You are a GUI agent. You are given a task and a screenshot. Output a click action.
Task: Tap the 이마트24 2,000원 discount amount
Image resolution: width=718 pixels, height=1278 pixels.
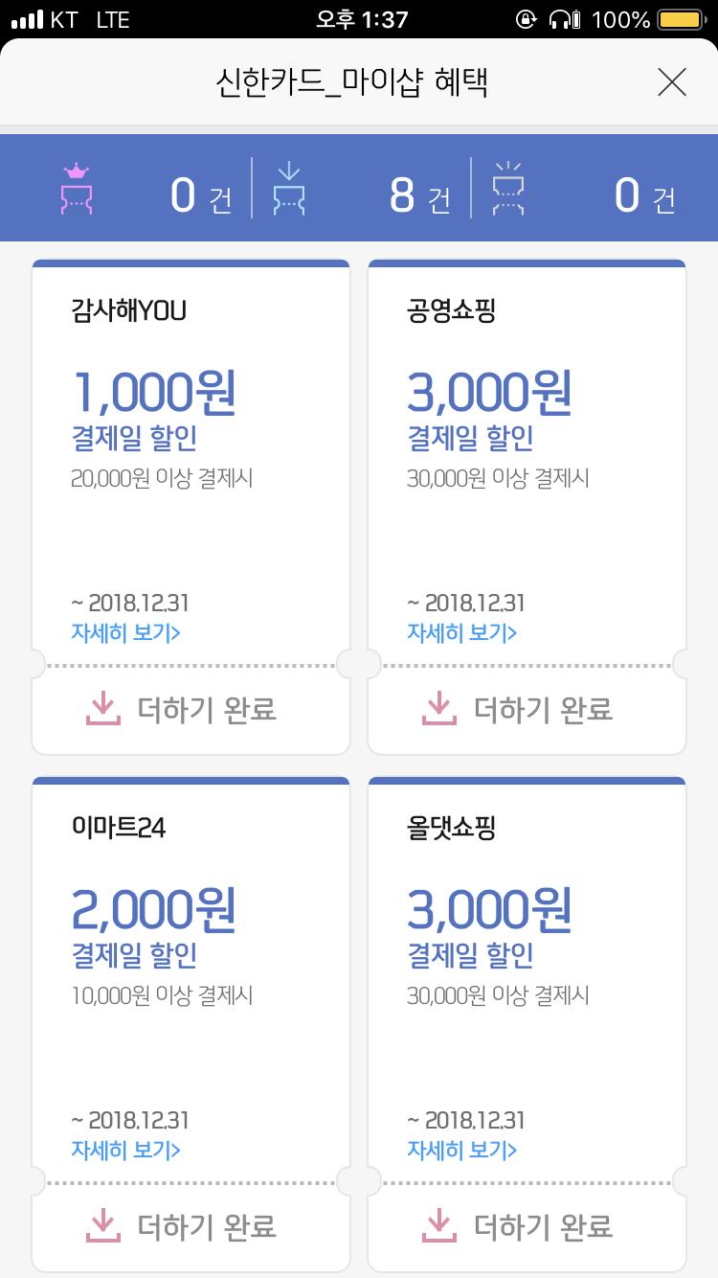click(x=153, y=910)
